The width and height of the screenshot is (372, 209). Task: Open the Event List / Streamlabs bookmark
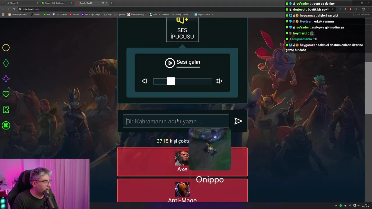pos(160,14)
